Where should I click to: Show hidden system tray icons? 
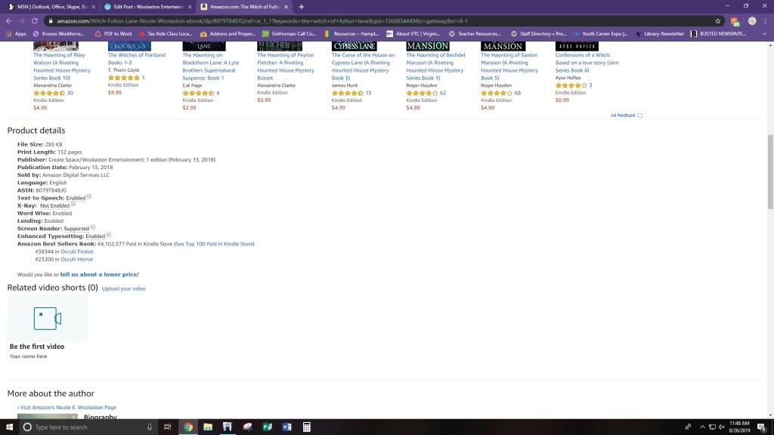[702, 427]
